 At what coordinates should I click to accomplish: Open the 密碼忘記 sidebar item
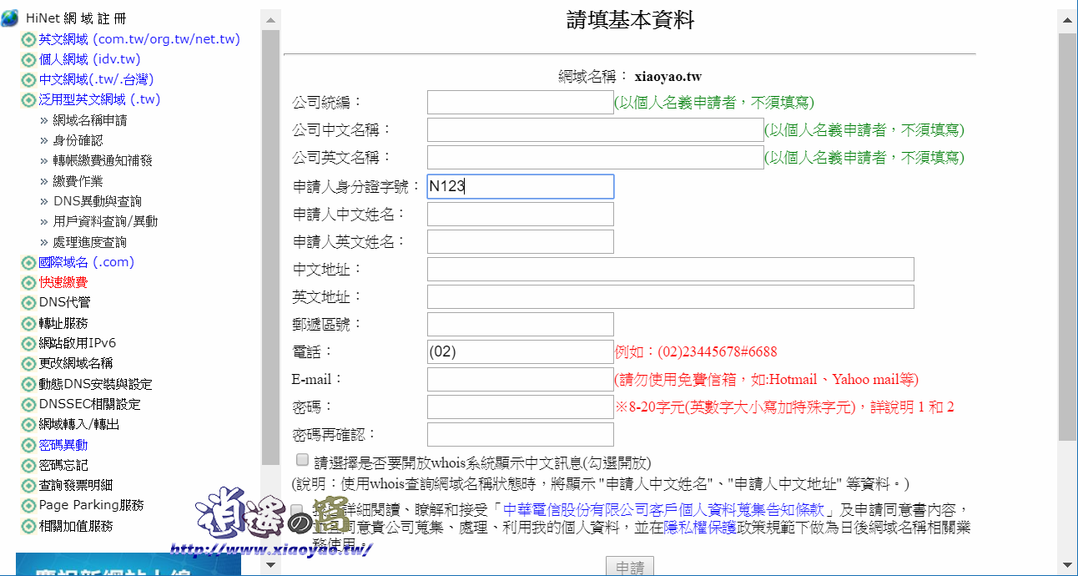63,465
